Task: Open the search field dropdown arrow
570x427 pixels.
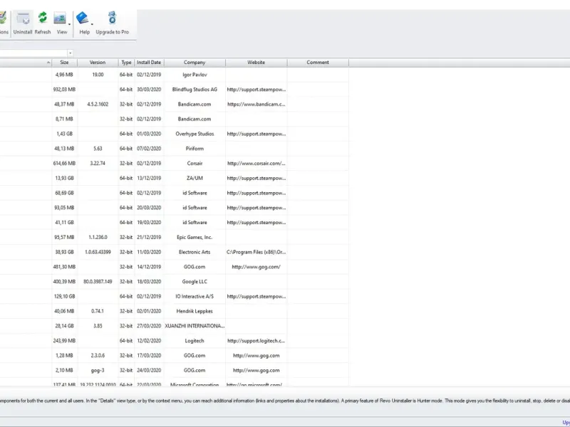Action: click(x=70, y=53)
